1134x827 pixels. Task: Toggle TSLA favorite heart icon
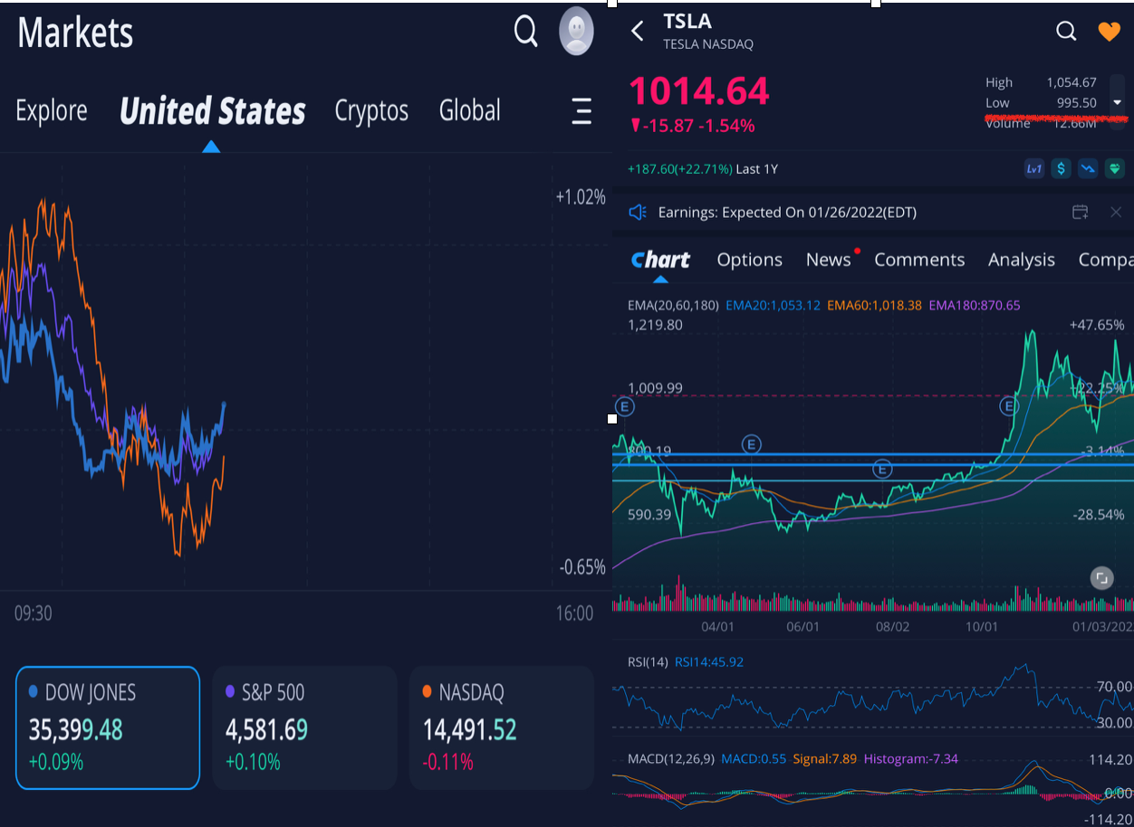(1109, 32)
